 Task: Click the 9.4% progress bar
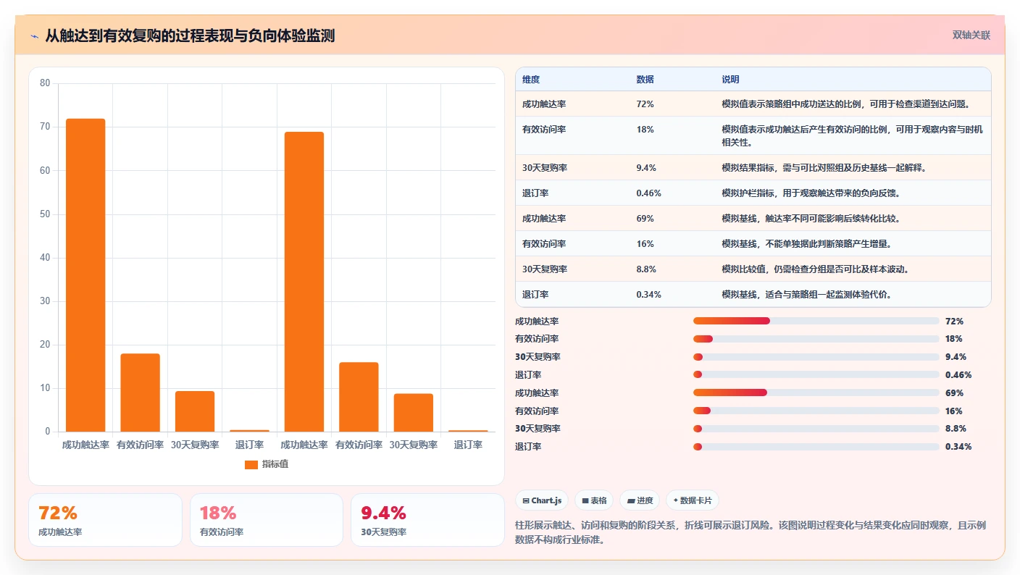click(816, 356)
